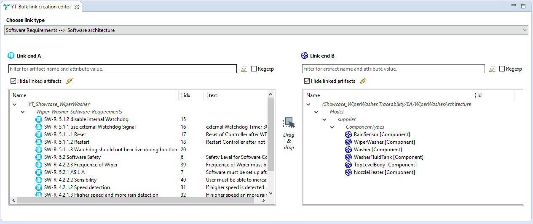The image size is (533, 224).
Task: Click link icon beside end B Hide linked artifacts
Action: (x=363, y=81)
